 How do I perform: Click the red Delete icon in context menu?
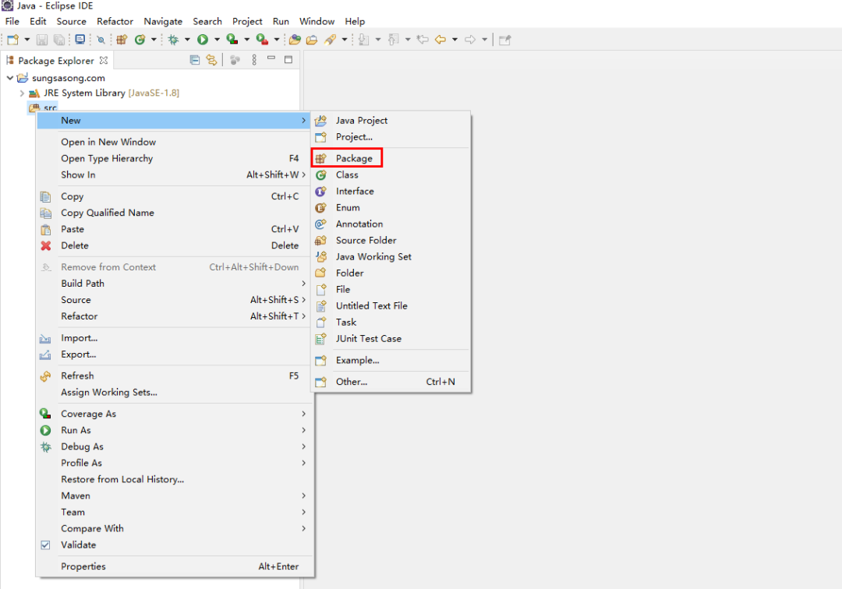46,246
